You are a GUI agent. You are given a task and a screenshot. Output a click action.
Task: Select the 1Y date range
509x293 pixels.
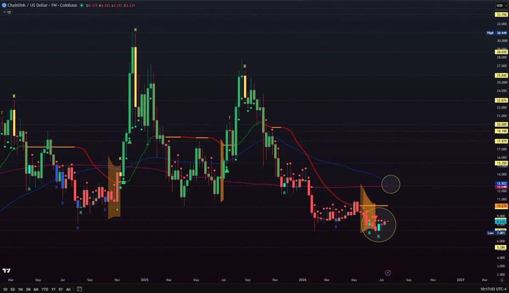(x=53, y=290)
